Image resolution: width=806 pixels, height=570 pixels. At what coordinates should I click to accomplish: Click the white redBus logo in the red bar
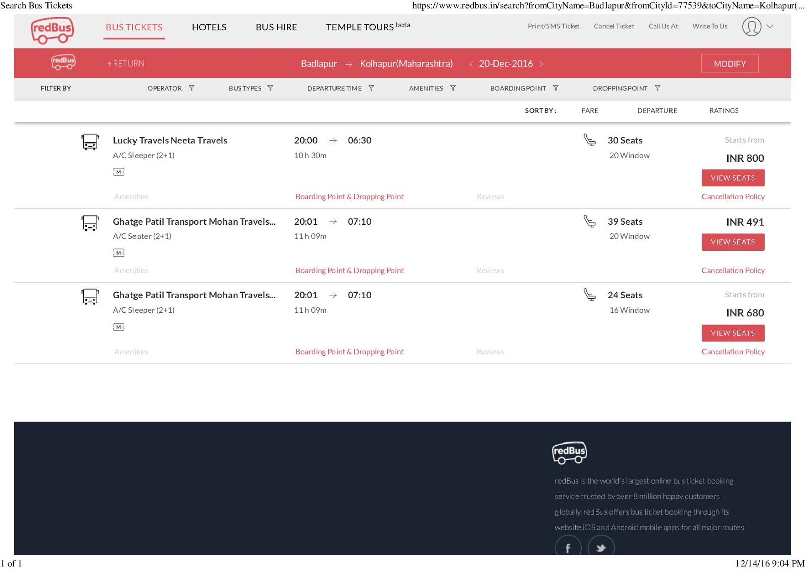[x=63, y=62]
